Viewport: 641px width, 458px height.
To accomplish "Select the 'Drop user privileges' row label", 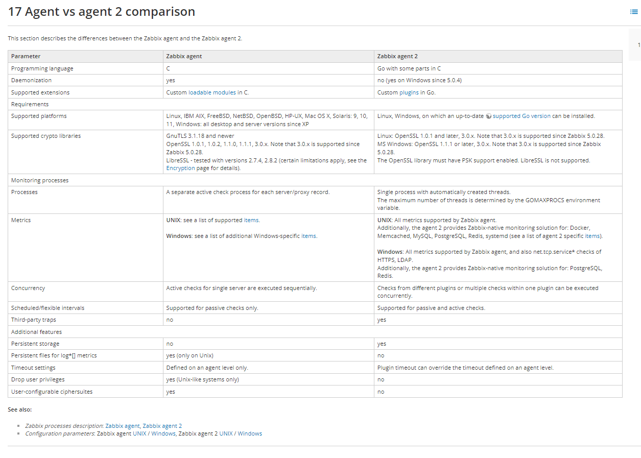I will coord(38,379).
